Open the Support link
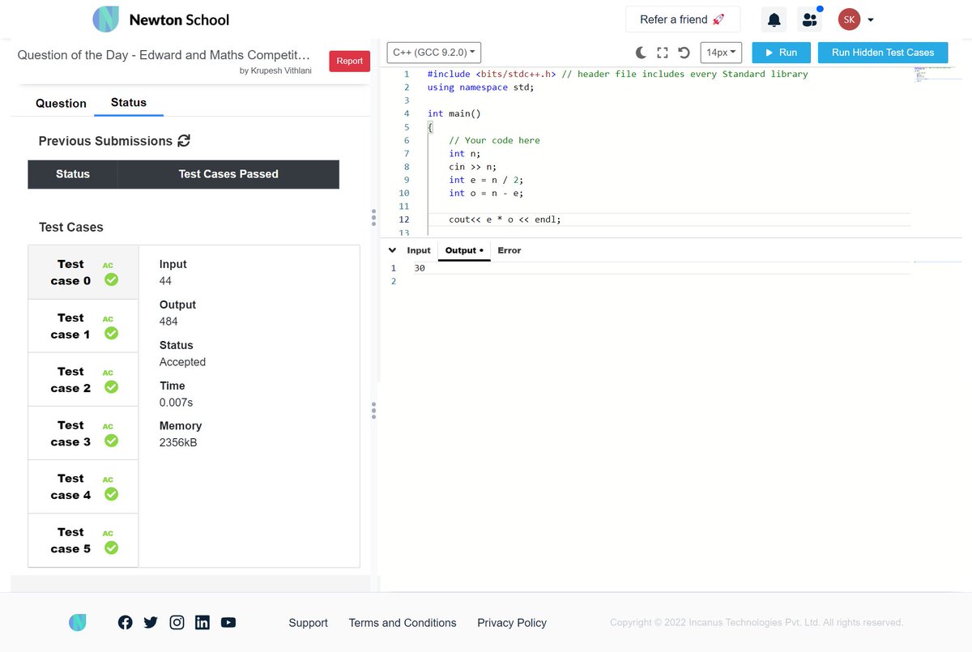Image resolution: width=972 pixels, height=652 pixels. click(x=309, y=623)
